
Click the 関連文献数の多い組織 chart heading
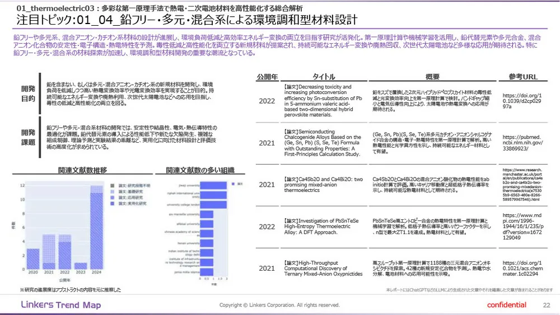[x=200, y=170]
